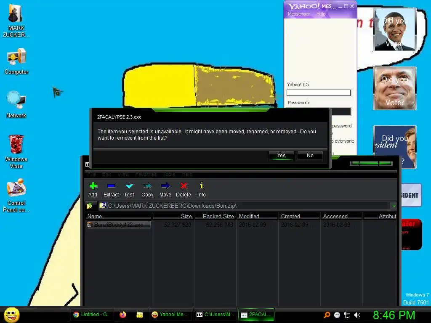Click the Firefox taskbar icon
This screenshot has height=323, width=431.
point(123,315)
